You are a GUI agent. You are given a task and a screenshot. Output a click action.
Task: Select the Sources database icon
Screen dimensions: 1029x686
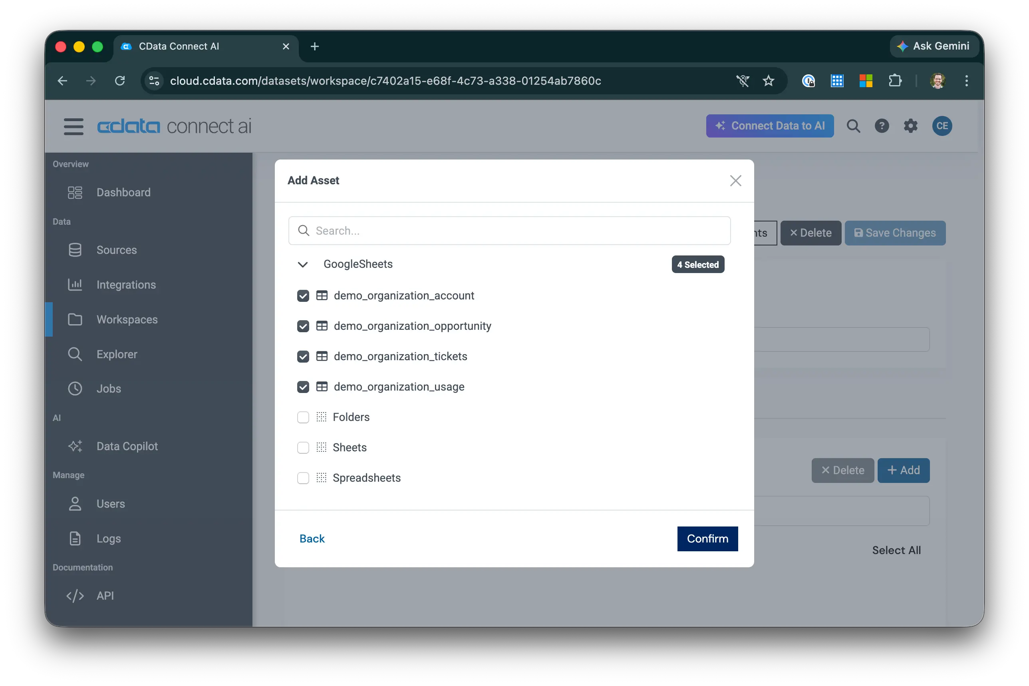click(75, 250)
